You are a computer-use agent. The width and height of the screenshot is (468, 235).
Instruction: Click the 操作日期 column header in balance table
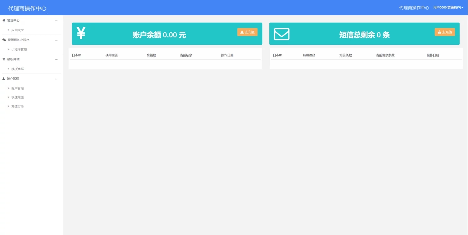click(227, 55)
